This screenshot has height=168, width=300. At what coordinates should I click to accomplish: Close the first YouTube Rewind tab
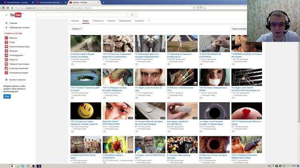point(33,2)
